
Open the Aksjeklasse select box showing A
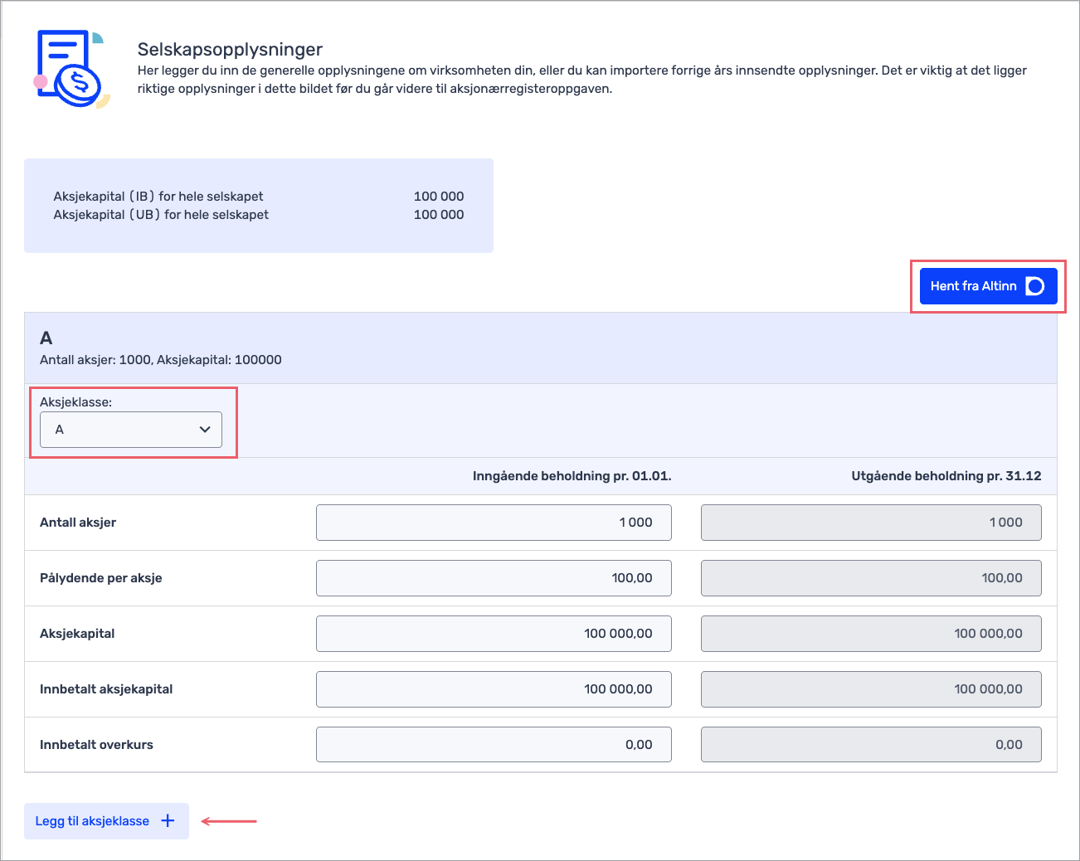click(x=130, y=430)
